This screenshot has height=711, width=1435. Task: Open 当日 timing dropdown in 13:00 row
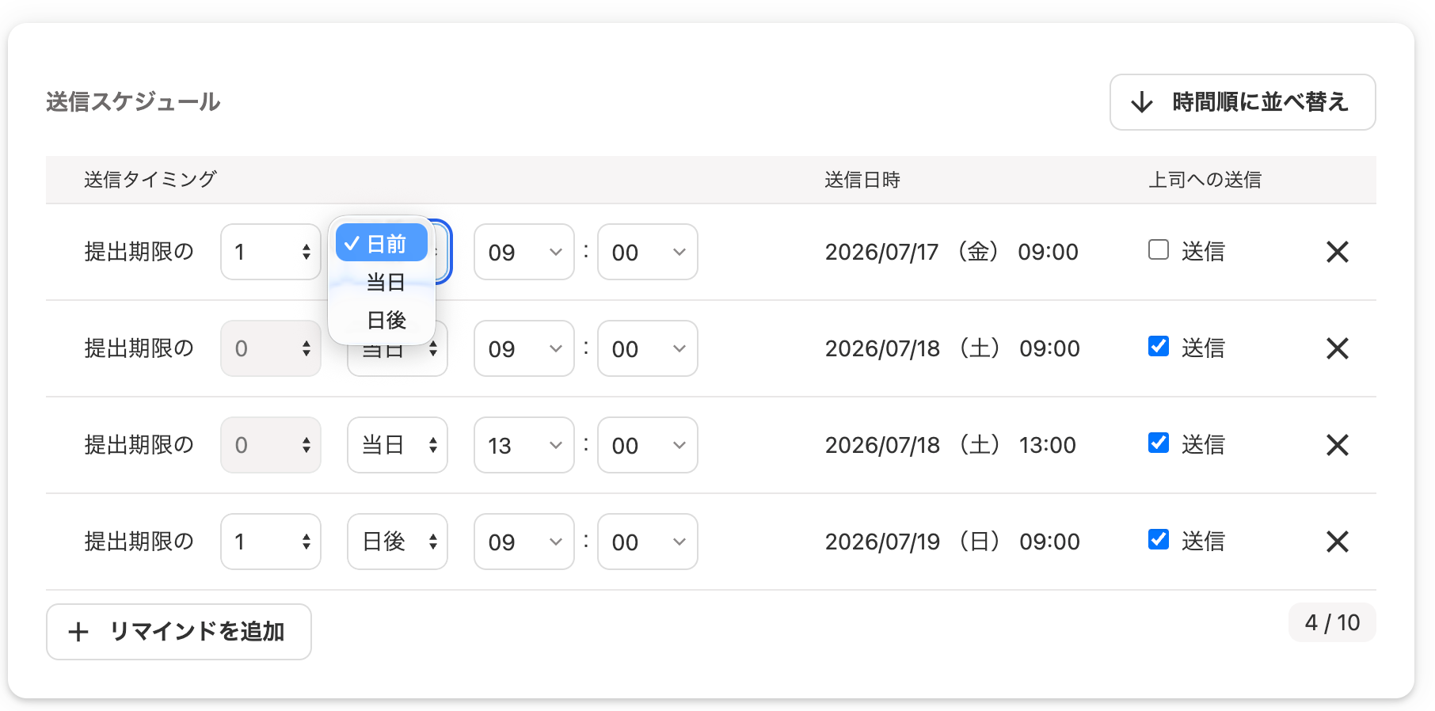click(398, 445)
